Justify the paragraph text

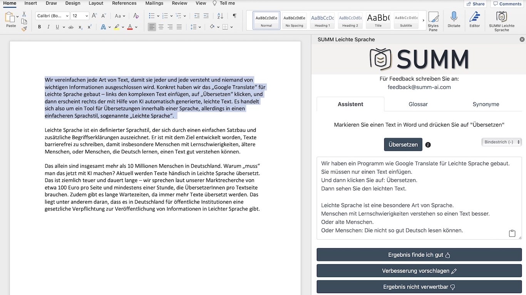coord(179,27)
